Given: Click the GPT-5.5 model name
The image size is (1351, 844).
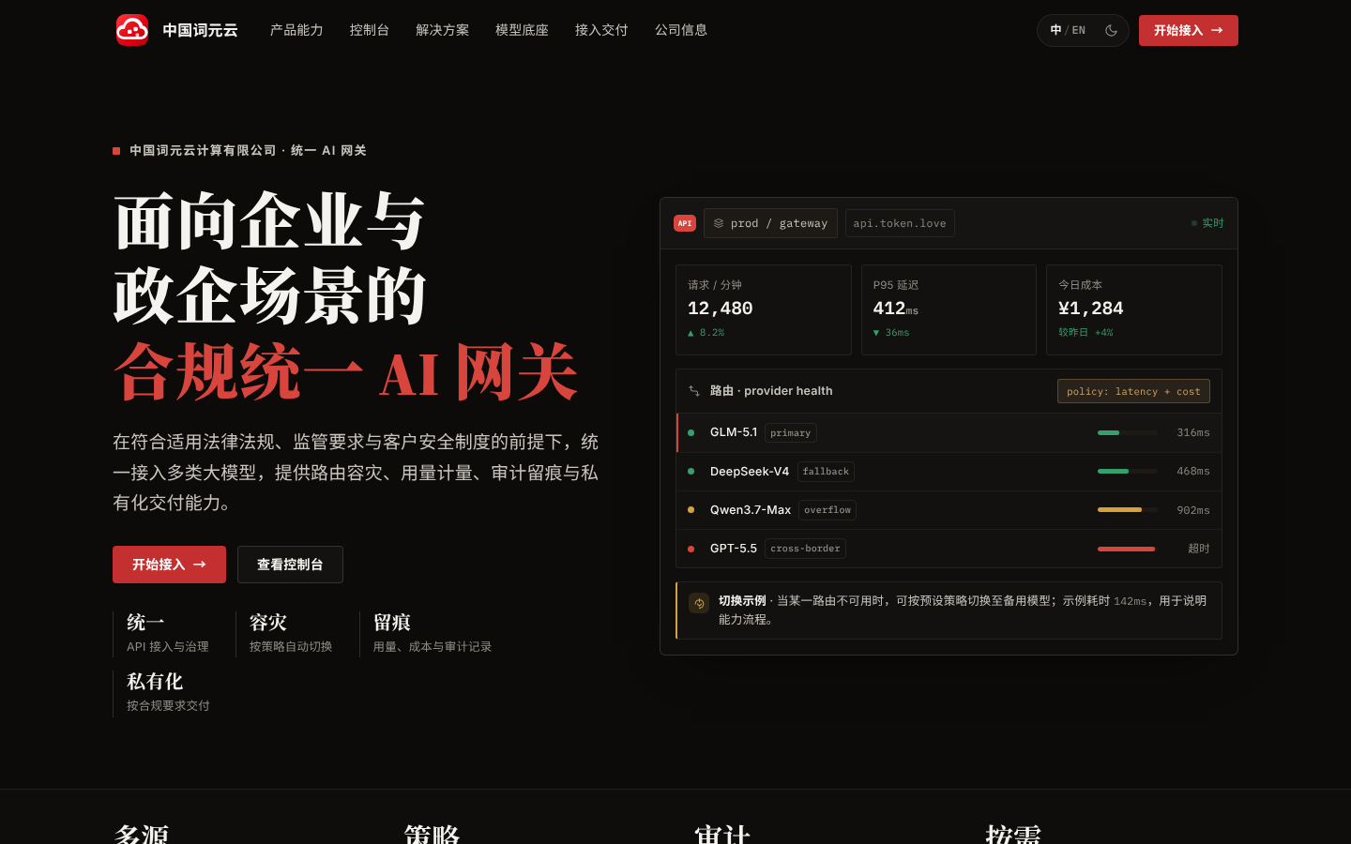Looking at the screenshot, I should click(x=734, y=549).
